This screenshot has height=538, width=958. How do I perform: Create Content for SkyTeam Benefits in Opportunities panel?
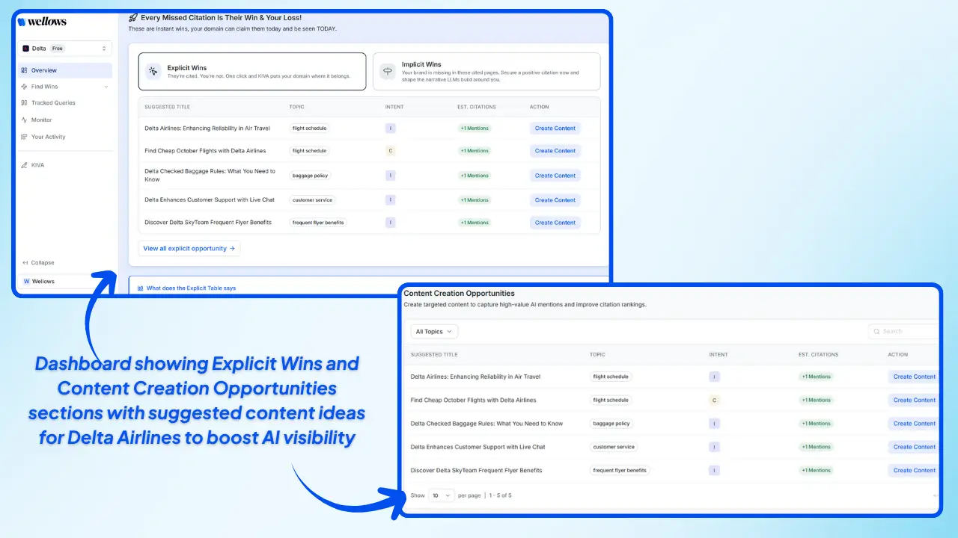(914, 471)
